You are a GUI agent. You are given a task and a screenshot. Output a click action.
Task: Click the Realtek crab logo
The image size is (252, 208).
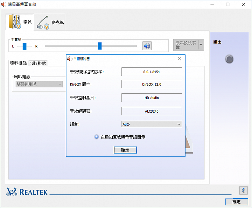coord(12,192)
